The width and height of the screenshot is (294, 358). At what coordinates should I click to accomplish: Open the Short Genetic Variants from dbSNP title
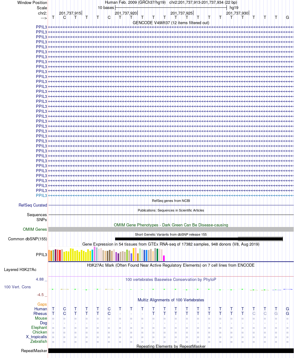(x=171, y=234)
